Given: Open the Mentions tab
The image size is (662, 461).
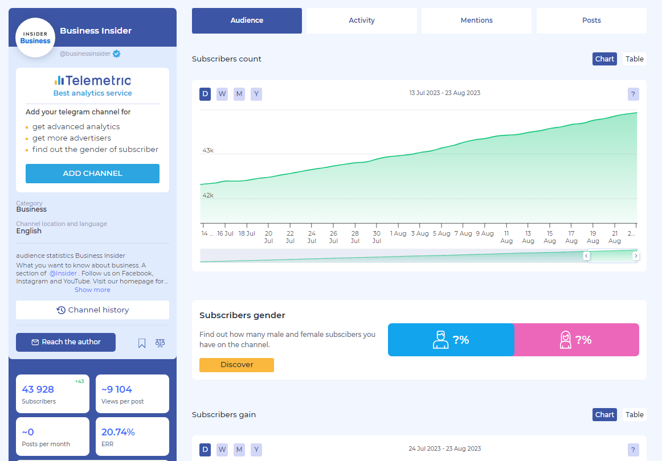Looking at the screenshot, I should (x=476, y=20).
